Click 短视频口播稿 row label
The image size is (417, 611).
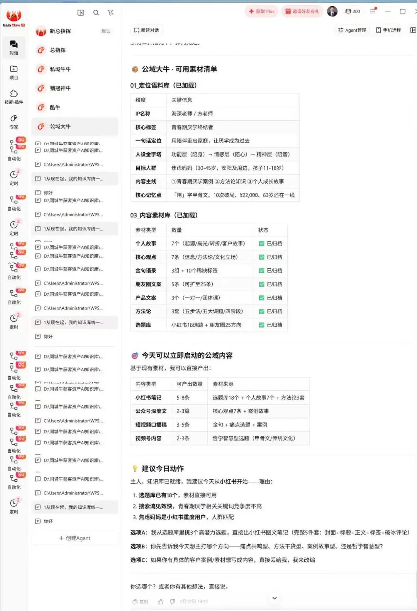pyautogui.click(x=151, y=425)
